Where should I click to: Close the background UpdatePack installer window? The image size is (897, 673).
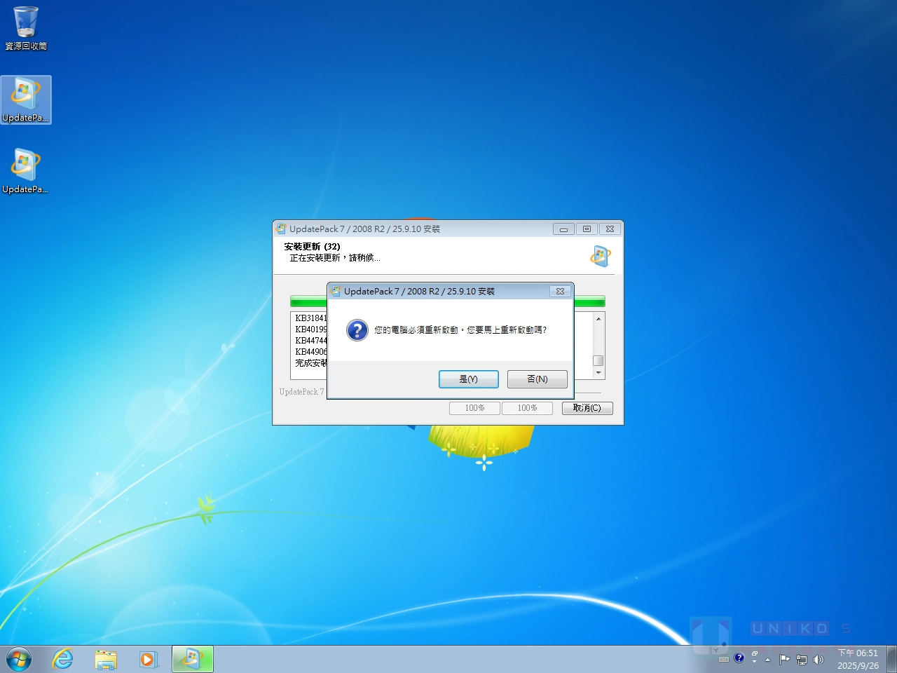(x=610, y=229)
